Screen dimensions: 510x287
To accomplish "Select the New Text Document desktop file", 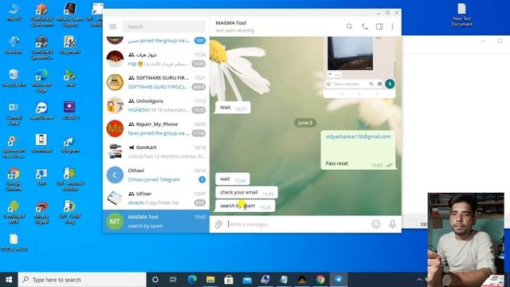I will coord(461,15).
